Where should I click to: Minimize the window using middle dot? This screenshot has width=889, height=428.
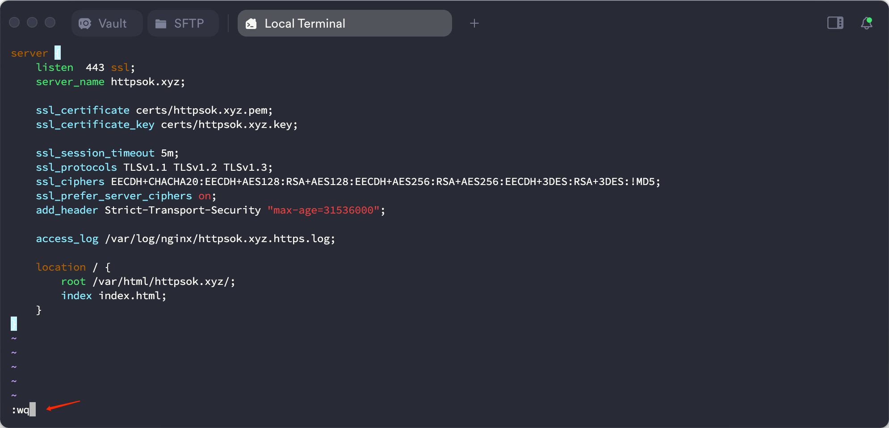[32, 22]
